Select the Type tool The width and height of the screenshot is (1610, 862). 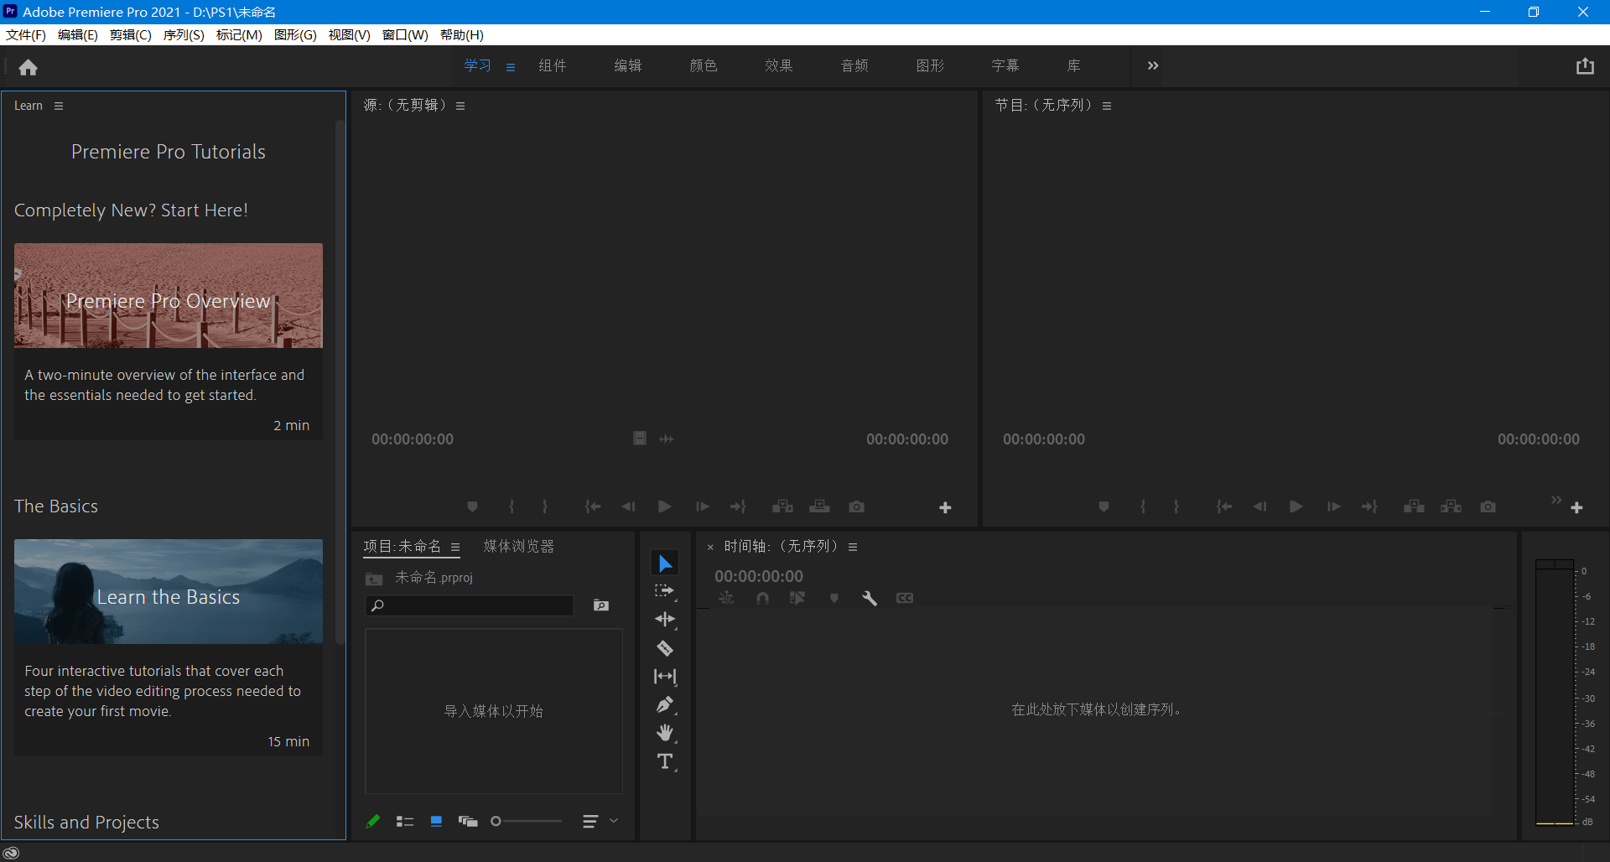coord(665,761)
